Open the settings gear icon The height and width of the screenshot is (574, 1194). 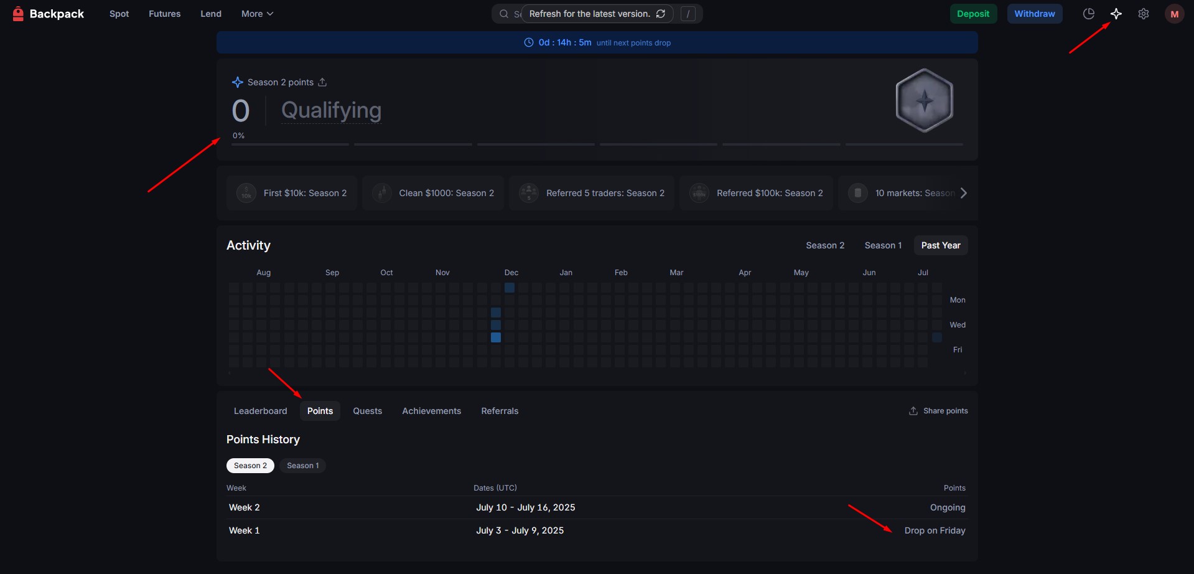click(x=1143, y=14)
